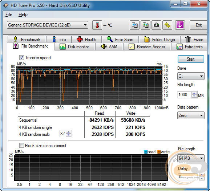Click the thermometer temperature icon
The image size is (210, 191).
point(97,25)
